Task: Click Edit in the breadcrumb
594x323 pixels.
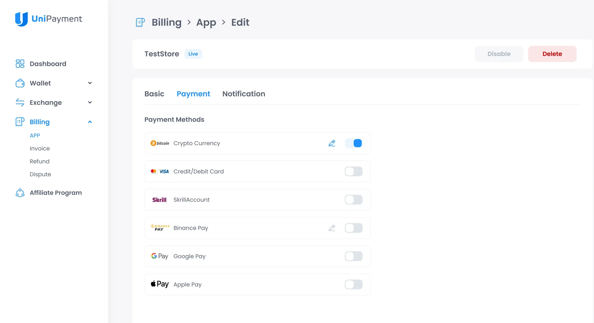Action: tap(240, 22)
